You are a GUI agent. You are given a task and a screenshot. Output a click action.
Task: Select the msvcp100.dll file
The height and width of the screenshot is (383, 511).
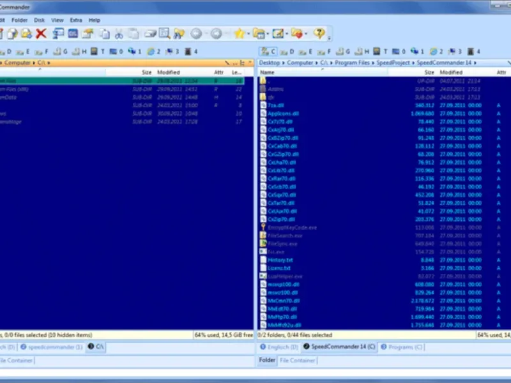[x=284, y=284]
